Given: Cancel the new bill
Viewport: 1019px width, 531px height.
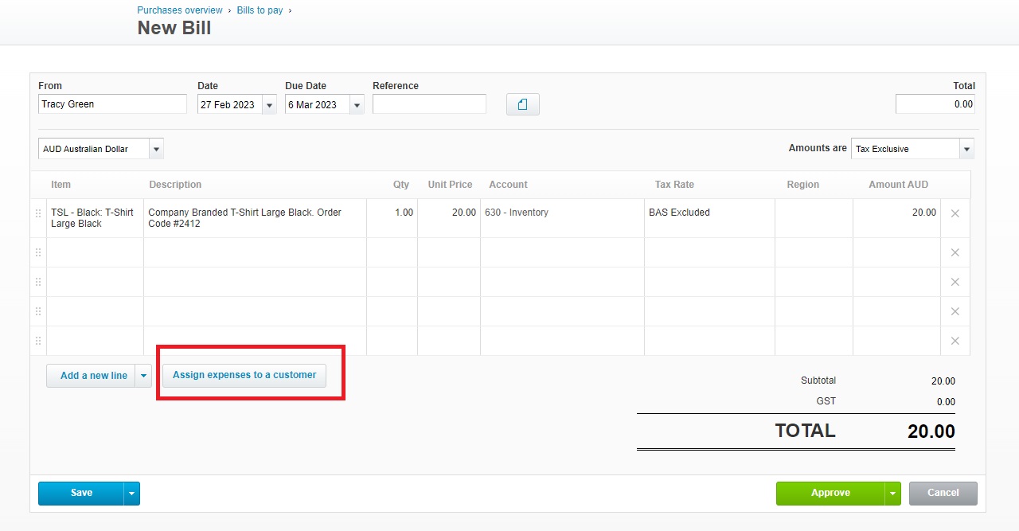Looking at the screenshot, I should (x=943, y=494).
